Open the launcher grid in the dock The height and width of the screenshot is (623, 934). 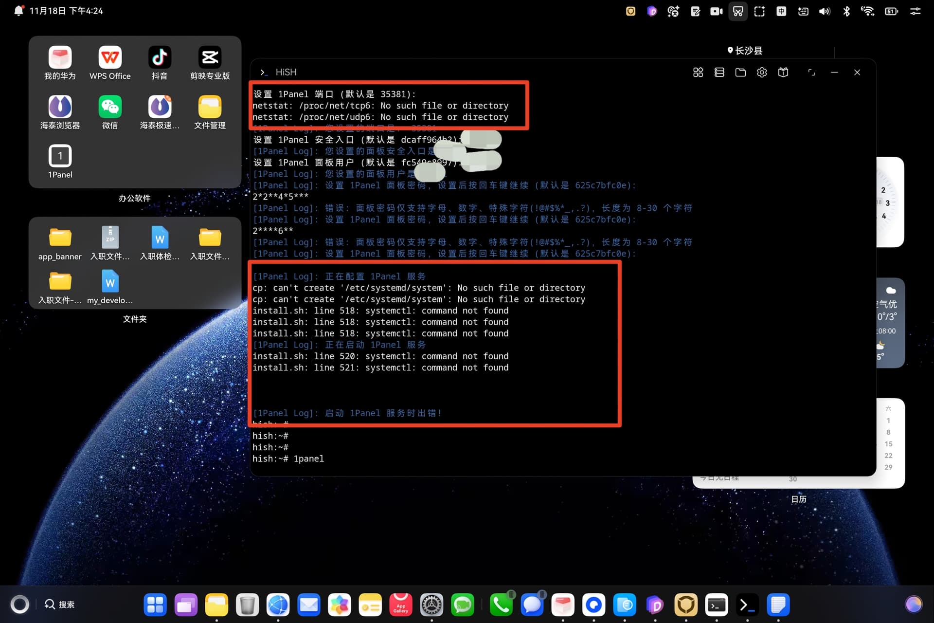(x=155, y=605)
